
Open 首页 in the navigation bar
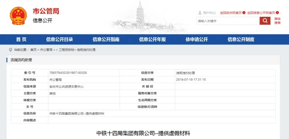(x=21, y=39)
